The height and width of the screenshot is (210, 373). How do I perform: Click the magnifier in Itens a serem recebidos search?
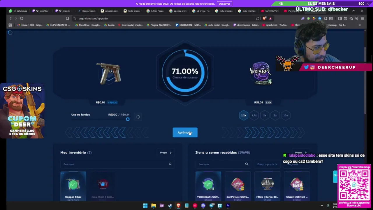coord(247,164)
